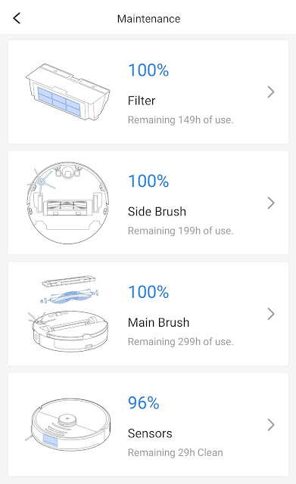This screenshot has height=484, width=296.
Task: Open Sensors details via its chevron
Action: point(271,425)
